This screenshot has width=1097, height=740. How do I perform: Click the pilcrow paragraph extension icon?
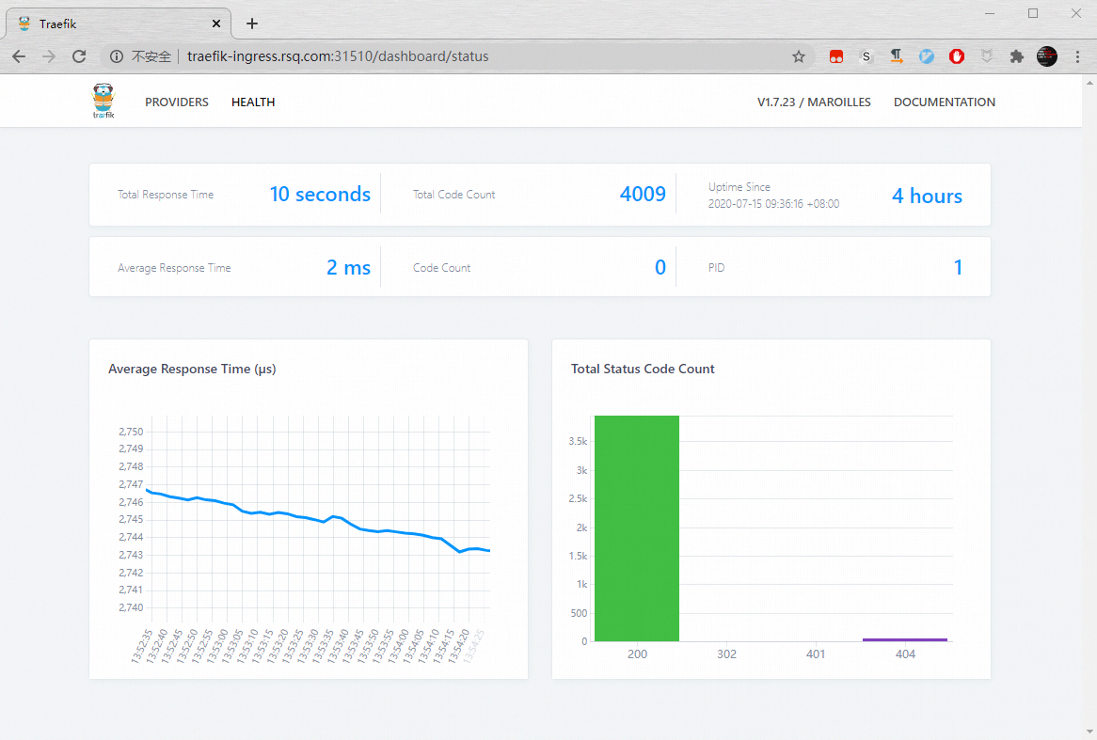click(x=897, y=56)
